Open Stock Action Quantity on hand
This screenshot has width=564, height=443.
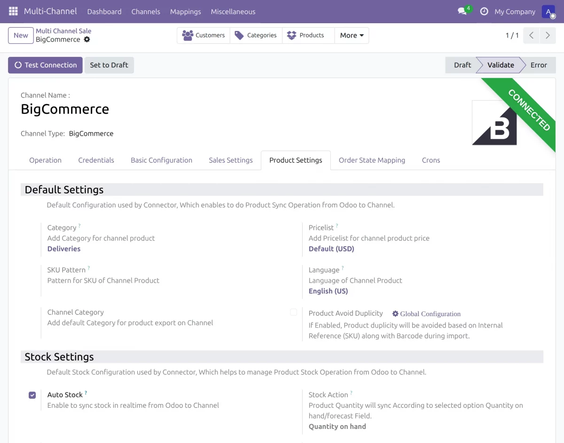337,427
